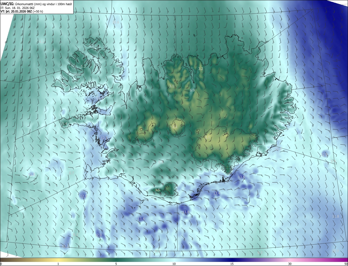
Task: Click the 13.6 value label on the map
Action: (x=241, y=177)
